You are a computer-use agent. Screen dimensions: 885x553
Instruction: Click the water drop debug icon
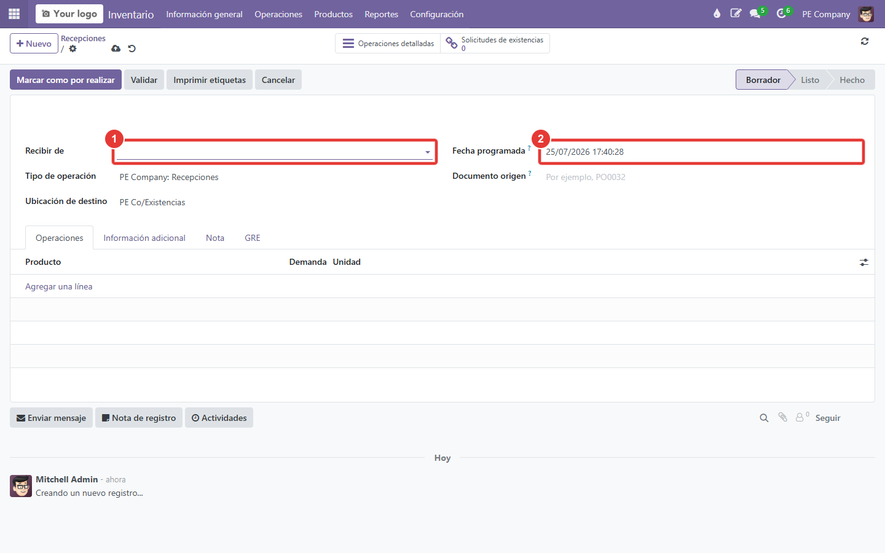click(x=717, y=14)
